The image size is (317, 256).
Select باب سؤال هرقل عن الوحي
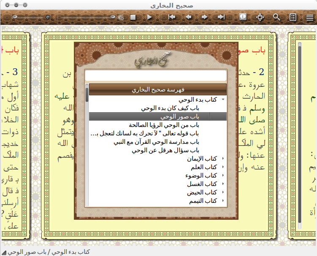(165, 151)
